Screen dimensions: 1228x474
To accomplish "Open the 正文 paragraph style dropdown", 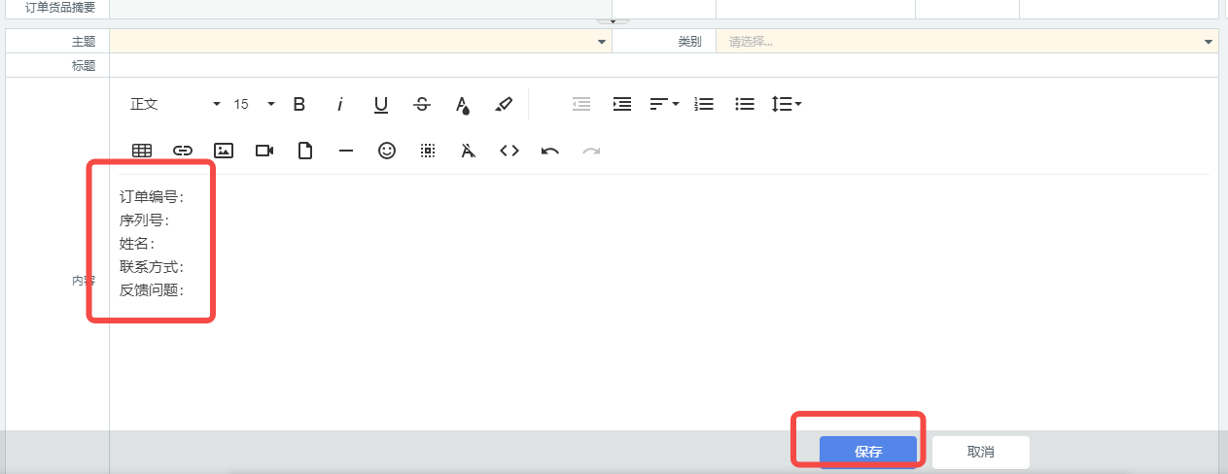I will click(x=175, y=104).
